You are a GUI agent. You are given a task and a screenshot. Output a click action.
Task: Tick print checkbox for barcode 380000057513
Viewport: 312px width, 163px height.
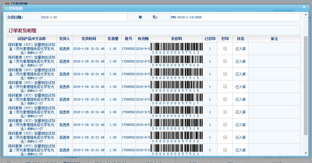(x=225, y=48)
